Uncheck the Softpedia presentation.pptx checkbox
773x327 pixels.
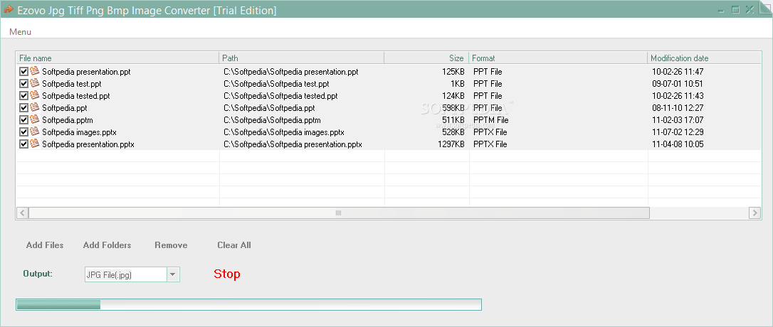[x=23, y=144]
